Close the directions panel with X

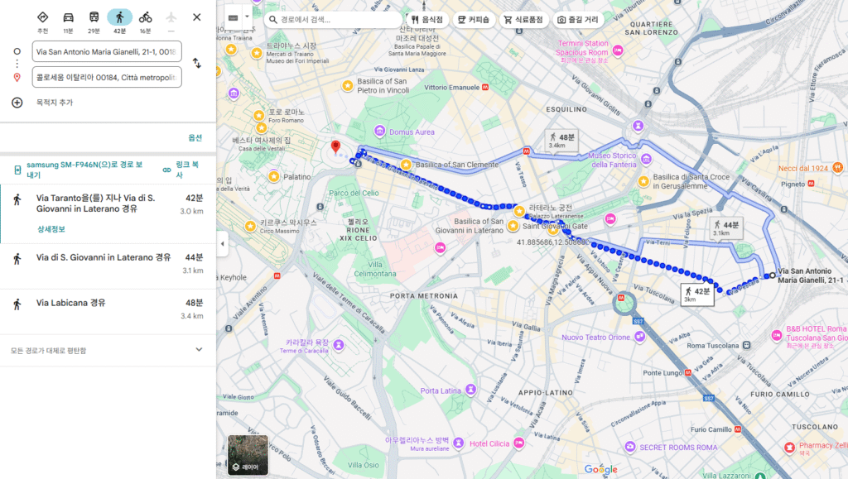tap(196, 17)
